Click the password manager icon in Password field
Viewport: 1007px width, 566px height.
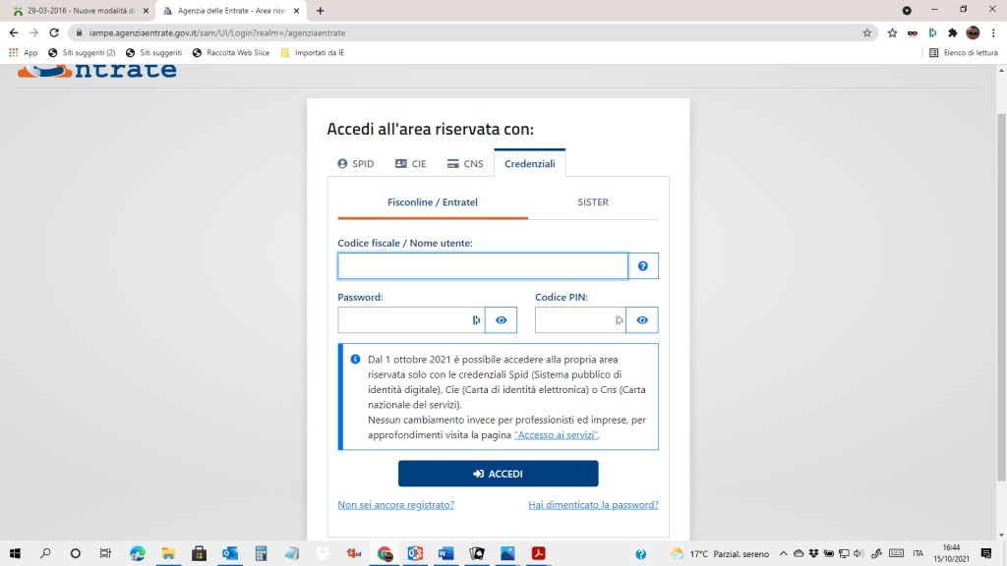click(476, 320)
